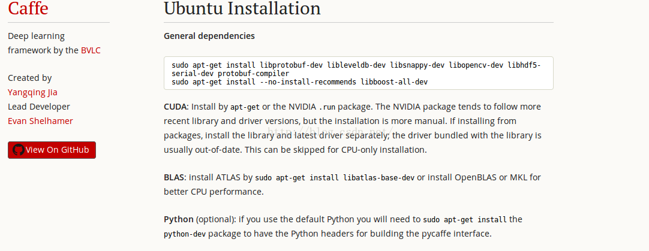Viewport: 649px width, 251px height.
Task: Open the BVLC link
Action: (x=91, y=50)
